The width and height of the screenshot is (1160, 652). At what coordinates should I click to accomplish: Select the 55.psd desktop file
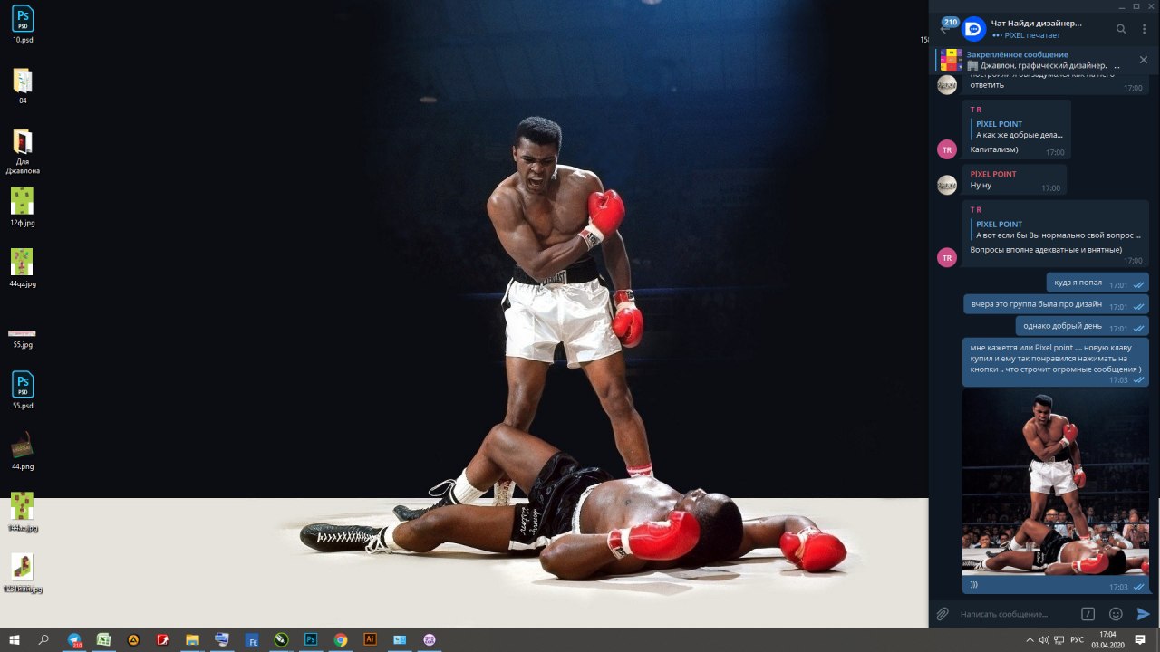(x=23, y=390)
